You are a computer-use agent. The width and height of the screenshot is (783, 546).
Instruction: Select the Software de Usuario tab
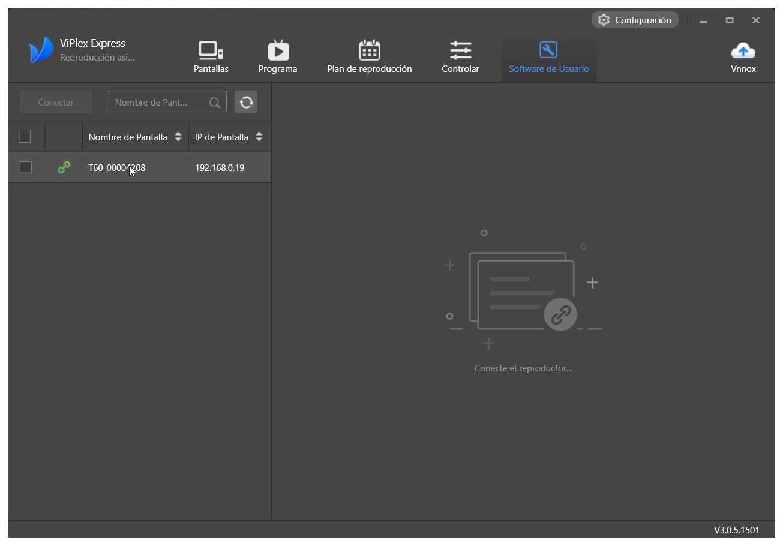(x=549, y=58)
